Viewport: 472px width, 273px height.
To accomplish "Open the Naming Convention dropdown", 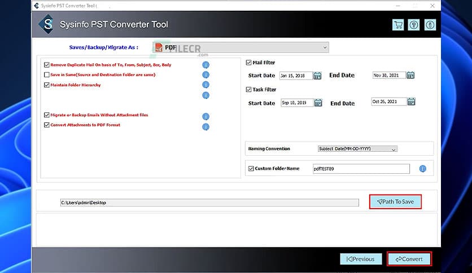I will pos(357,149).
